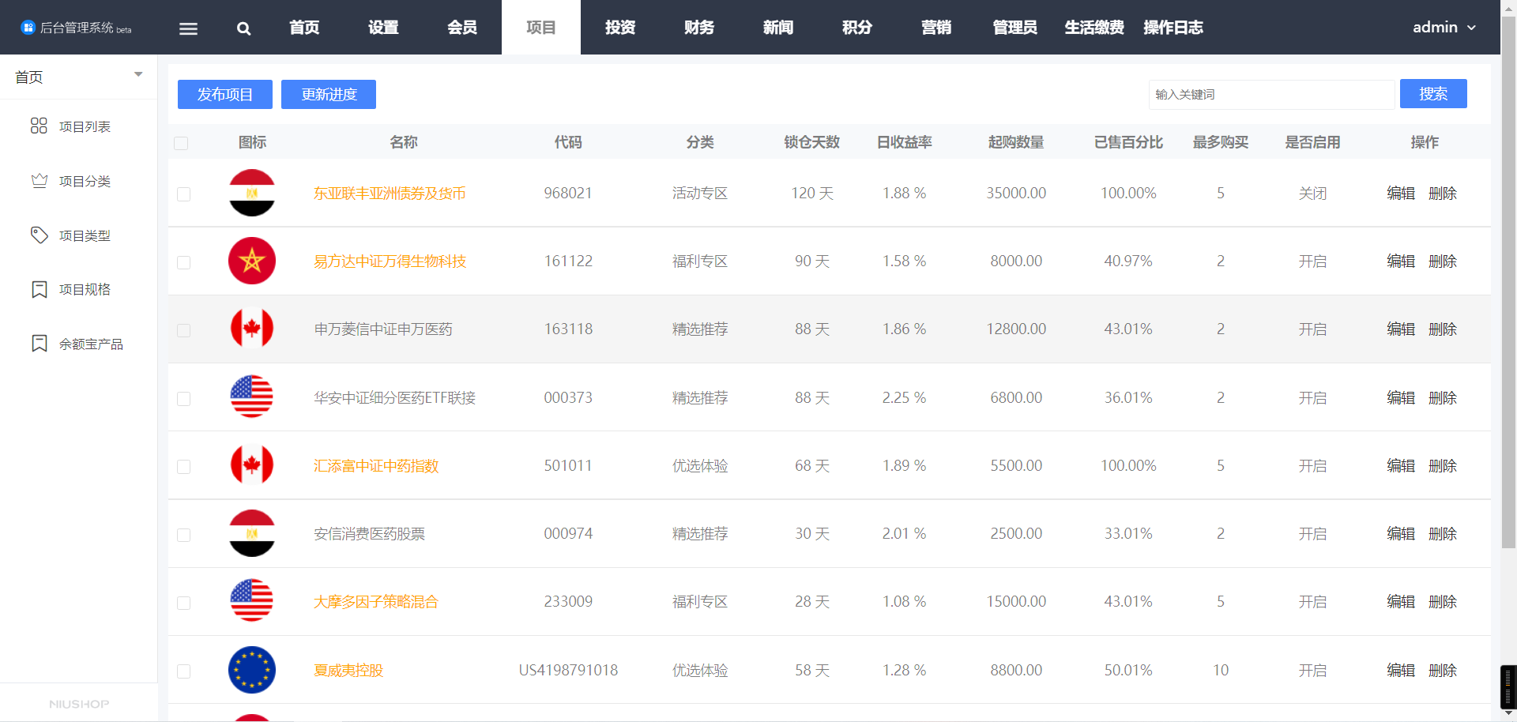1517x722 pixels.
Task: Click the tag icon for 项目类型
Action: (x=39, y=235)
